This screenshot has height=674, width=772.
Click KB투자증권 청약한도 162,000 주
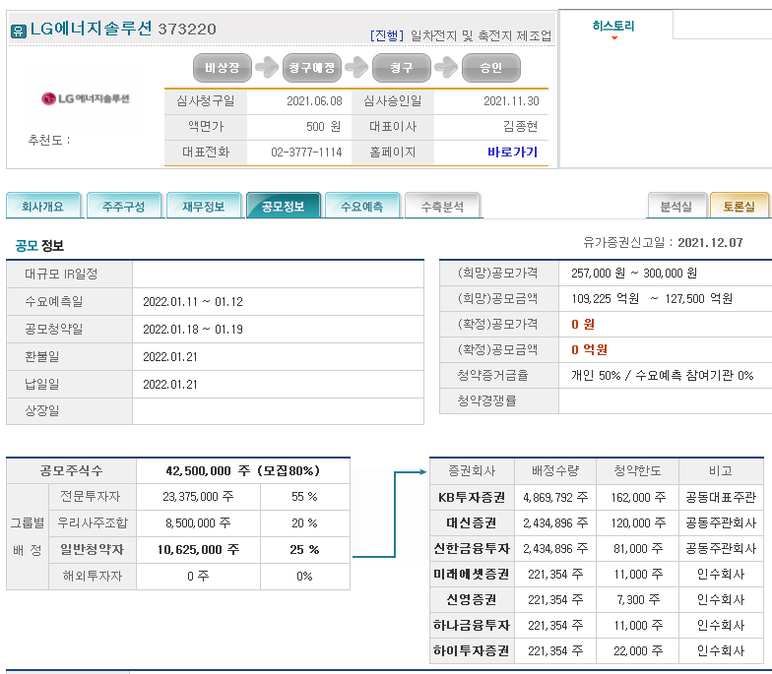point(638,498)
